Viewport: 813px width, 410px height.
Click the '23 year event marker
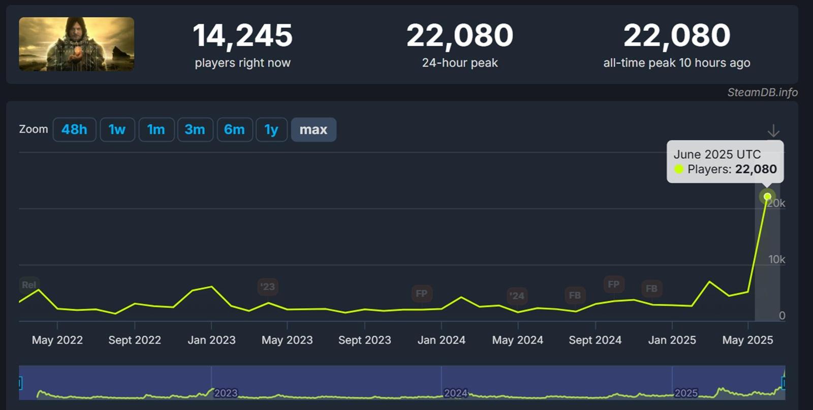267,287
